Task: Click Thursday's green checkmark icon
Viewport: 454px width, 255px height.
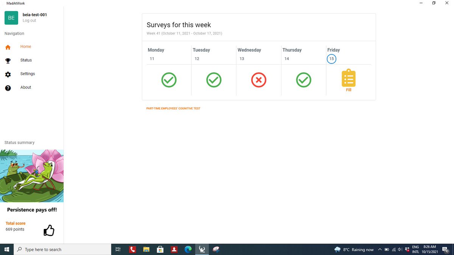Action: point(303,80)
